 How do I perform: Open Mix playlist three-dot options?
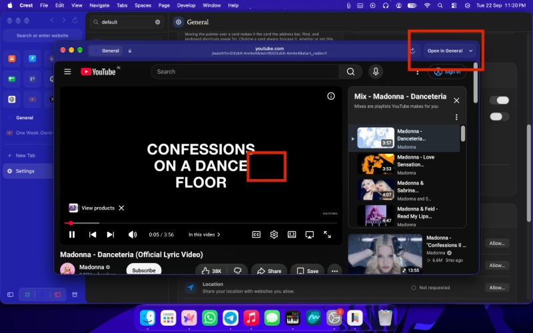pyautogui.click(x=456, y=117)
